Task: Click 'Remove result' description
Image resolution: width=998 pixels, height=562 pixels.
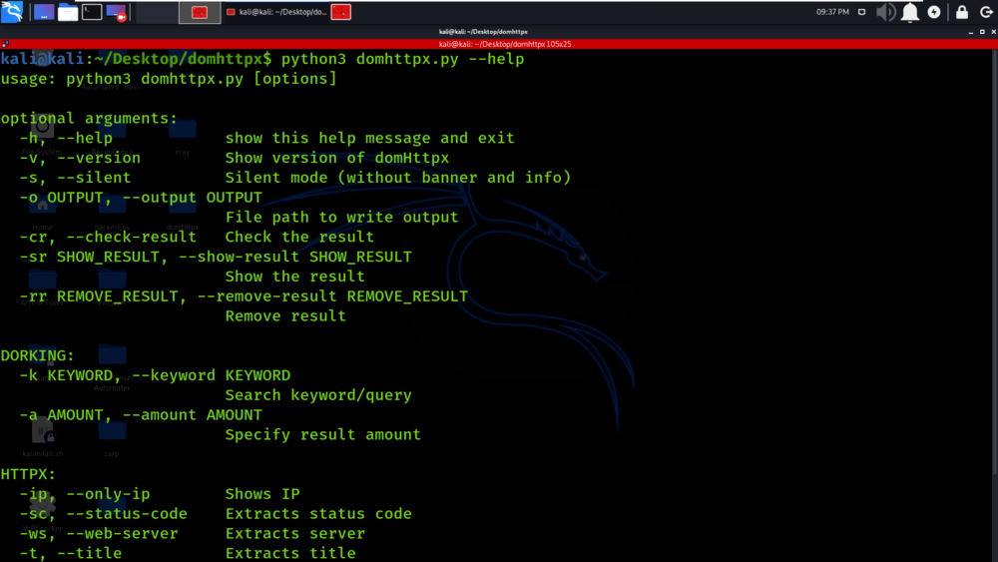Action: point(285,315)
